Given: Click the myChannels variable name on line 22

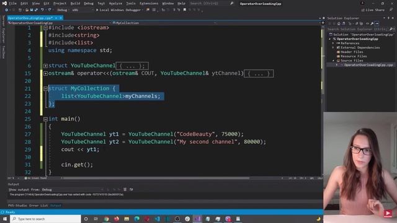Looking at the screenshot, I should coord(141,96).
